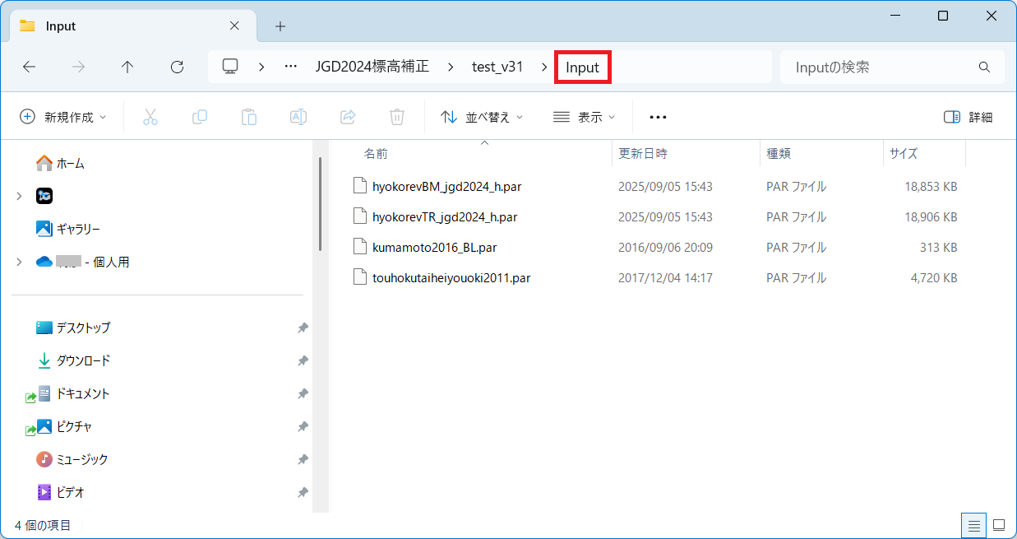Viewport: 1017px width, 539px height.
Task: Open the 表示 view menu
Action: tap(584, 117)
